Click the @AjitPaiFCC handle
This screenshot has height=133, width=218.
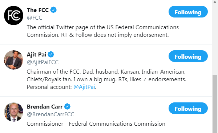point(43,62)
